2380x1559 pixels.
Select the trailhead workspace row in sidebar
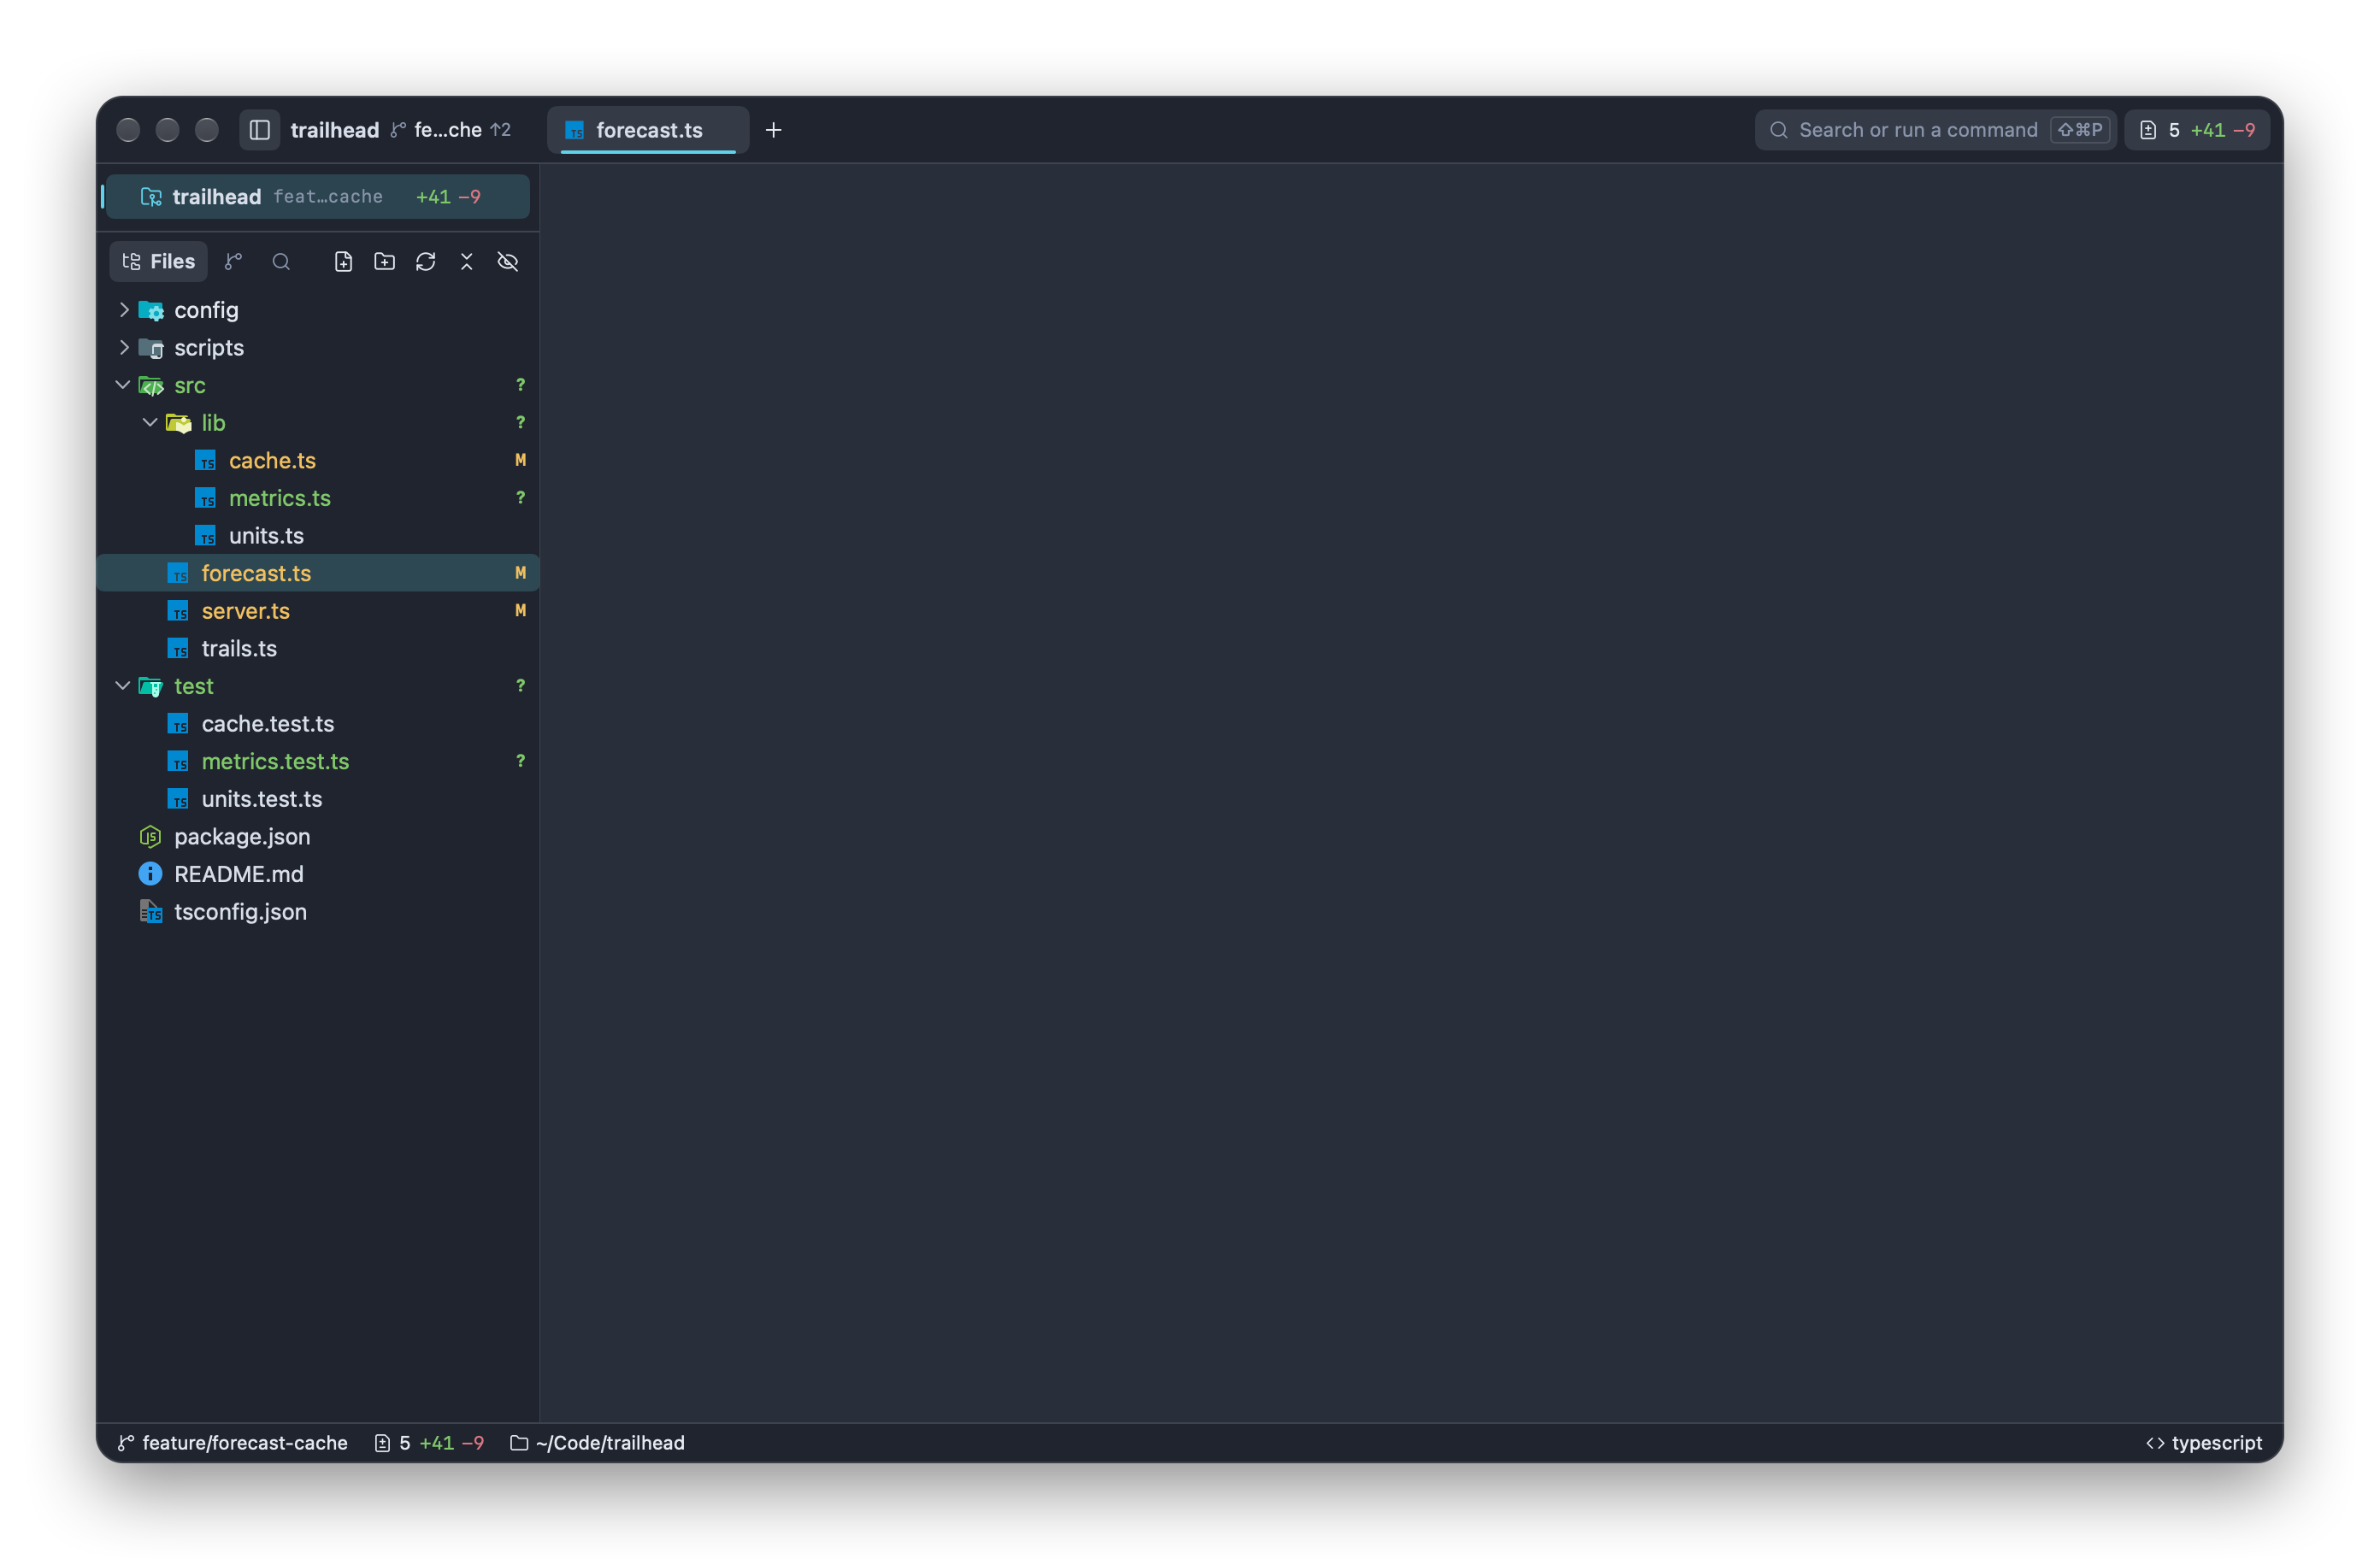click(317, 196)
